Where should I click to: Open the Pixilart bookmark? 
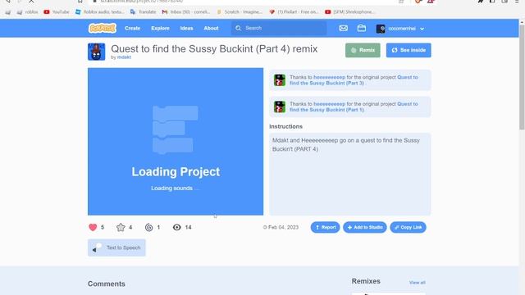coord(294,11)
